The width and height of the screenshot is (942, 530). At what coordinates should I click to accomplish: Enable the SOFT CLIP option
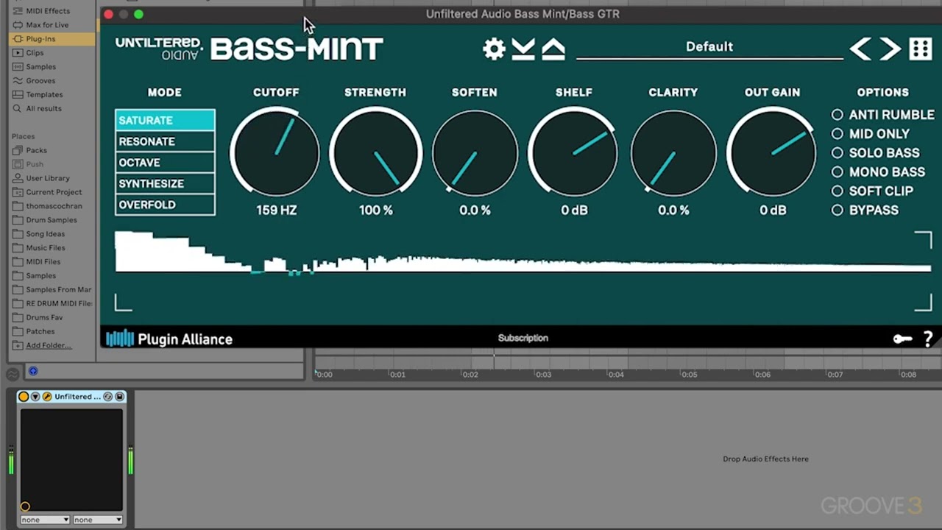(x=872, y=191)
